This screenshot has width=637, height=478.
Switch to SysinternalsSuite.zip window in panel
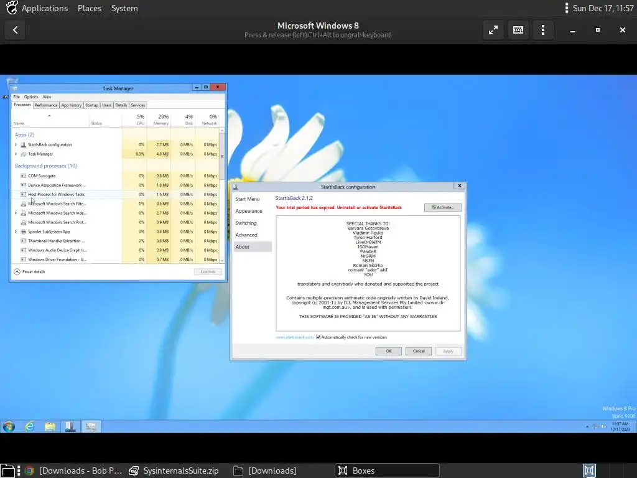pyautogui.click(x=174, y=471)
